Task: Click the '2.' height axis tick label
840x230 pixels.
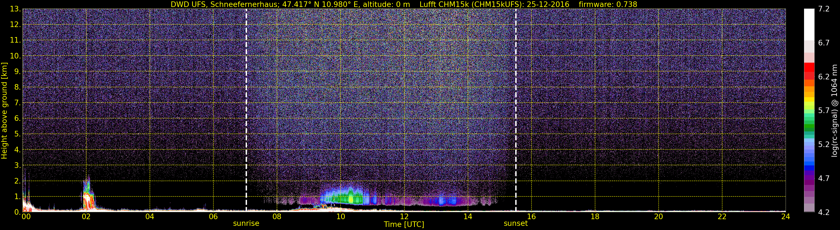Action: tap(18, 181)
